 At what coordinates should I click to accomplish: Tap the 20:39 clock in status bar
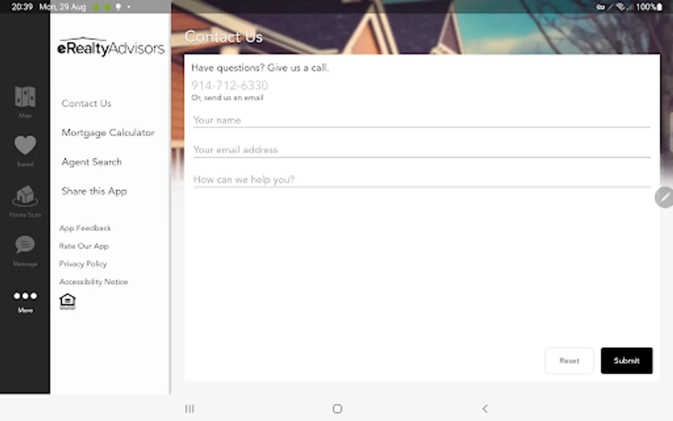tap(22, 7)
